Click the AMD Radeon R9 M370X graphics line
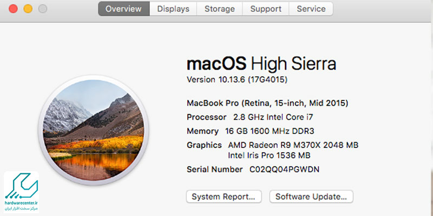The height and width of the screenshot is (216, 433). coord(293,145)
